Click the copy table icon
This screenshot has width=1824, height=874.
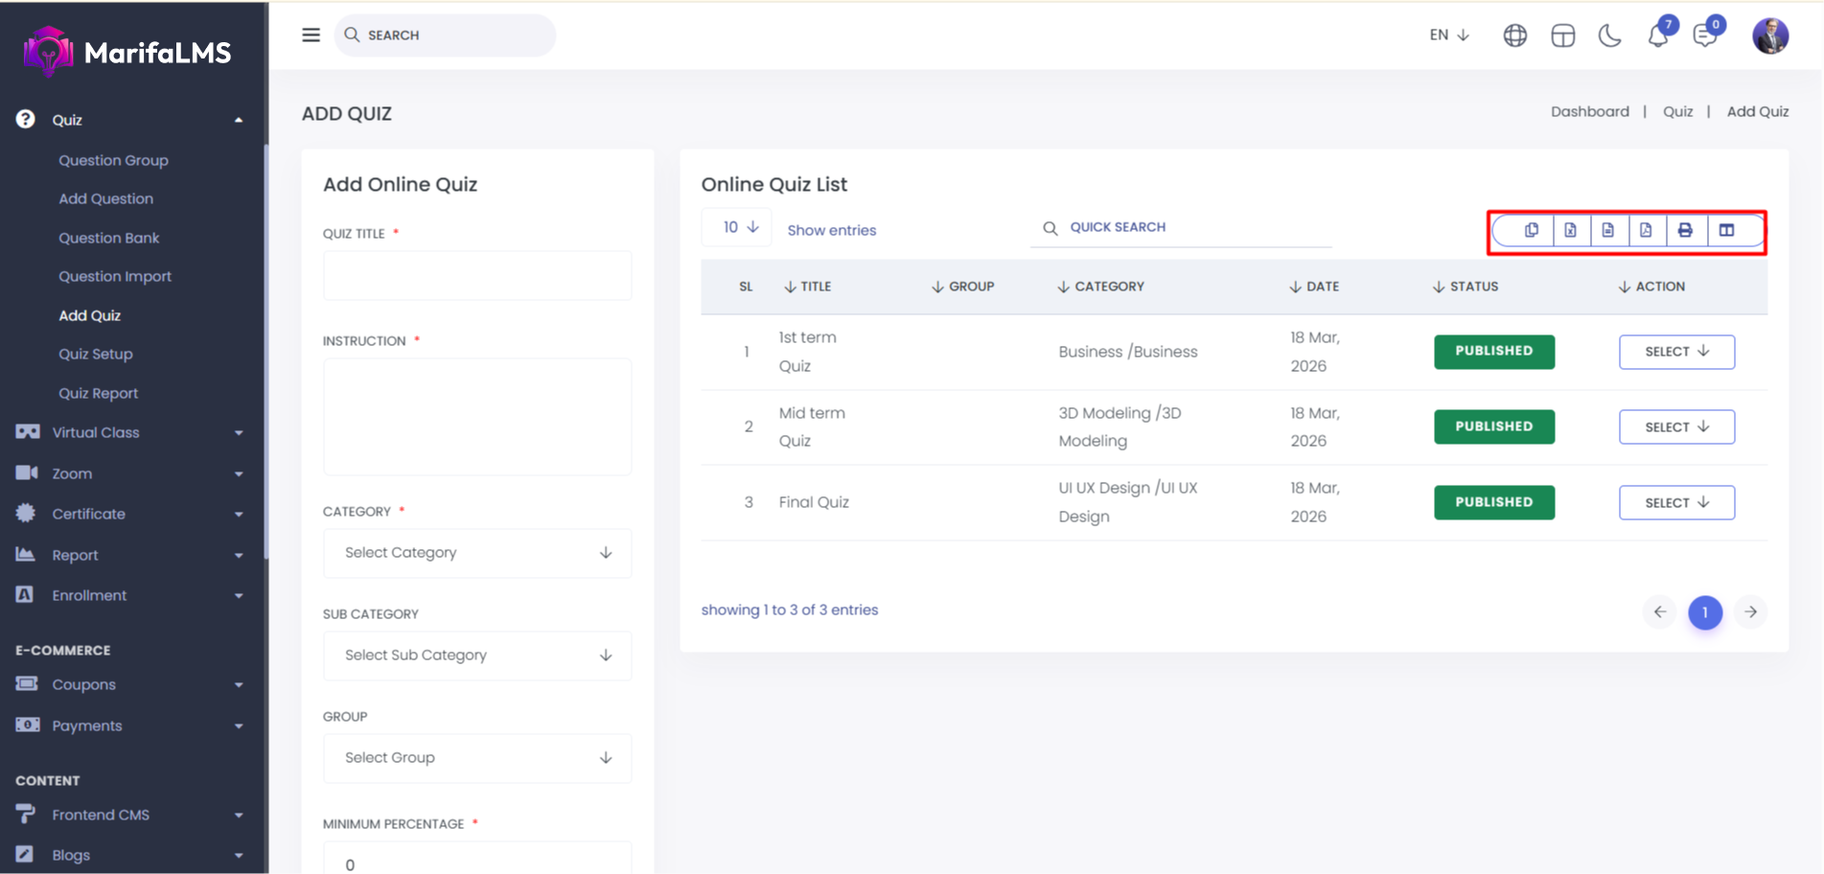tap(1531, 230)
